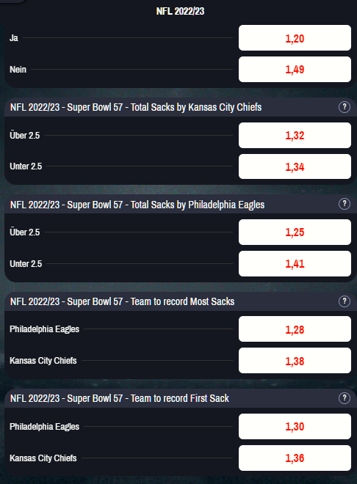The height and width of the screenshot is (484, 357).
Task: Select Philadelphia Eagles first sack odds 1,30
Action: [x=295, y=427]
